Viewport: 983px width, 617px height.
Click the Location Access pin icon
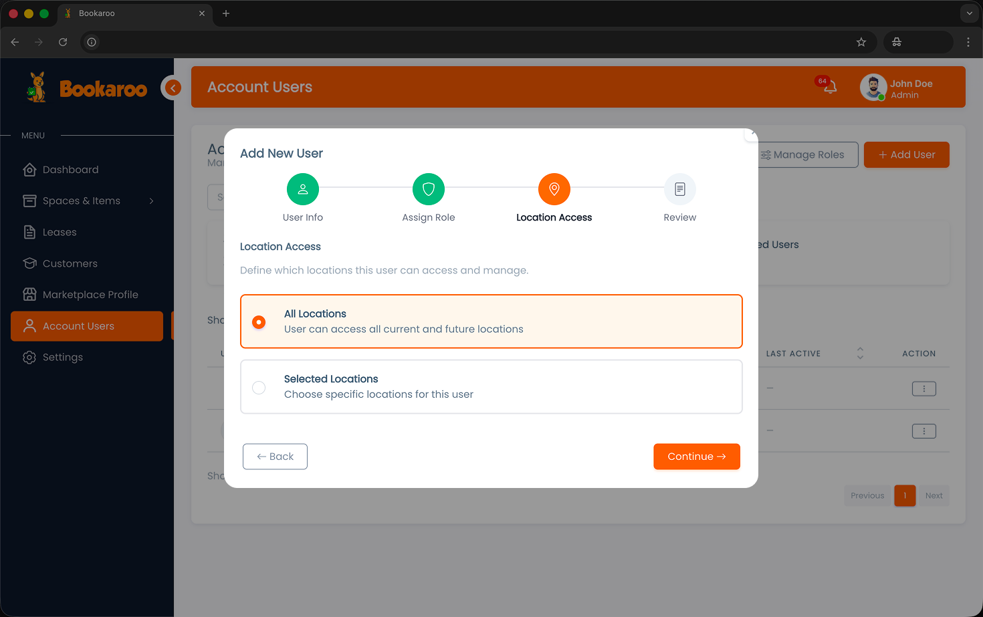554,189
